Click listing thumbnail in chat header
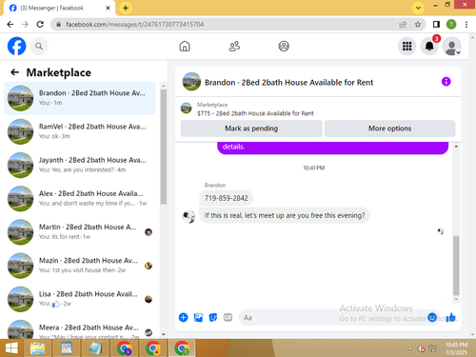This screenshot has height=357, width=476. 191,82
